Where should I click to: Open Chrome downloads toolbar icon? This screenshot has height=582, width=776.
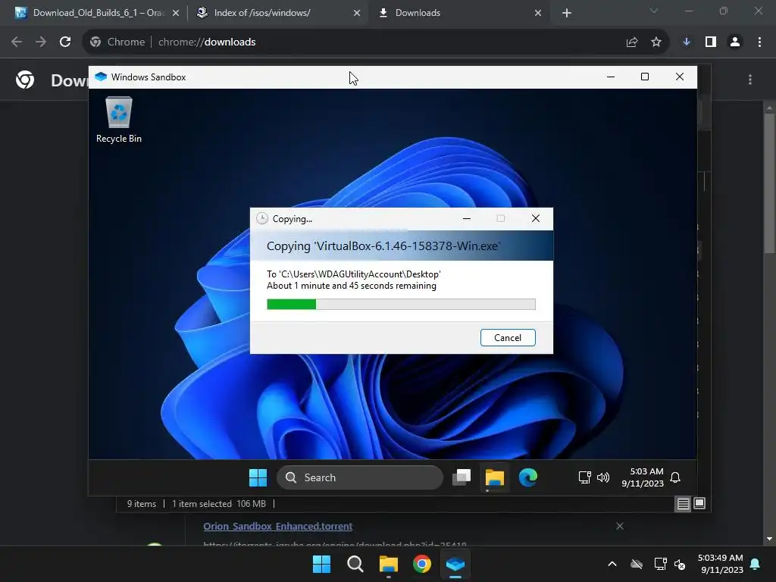click(687, 42)
